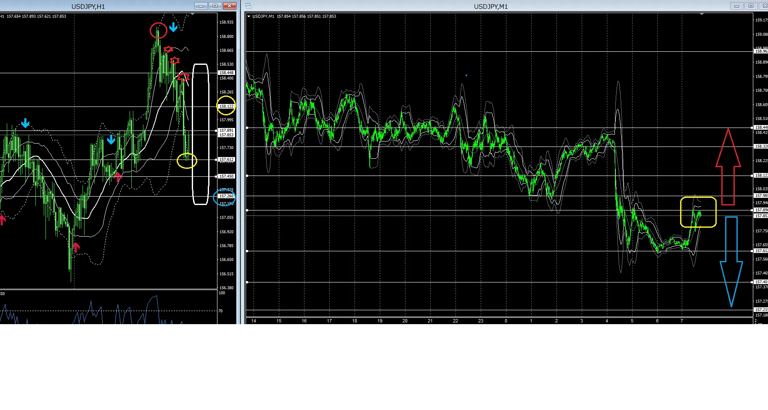The height and width of the screenshot is (410, 768).
Task: Select the large red up arrow on M1 chart
Action: pos(728,168)
